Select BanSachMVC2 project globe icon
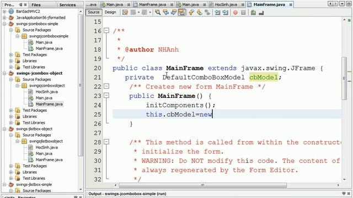 pos(11,11)
